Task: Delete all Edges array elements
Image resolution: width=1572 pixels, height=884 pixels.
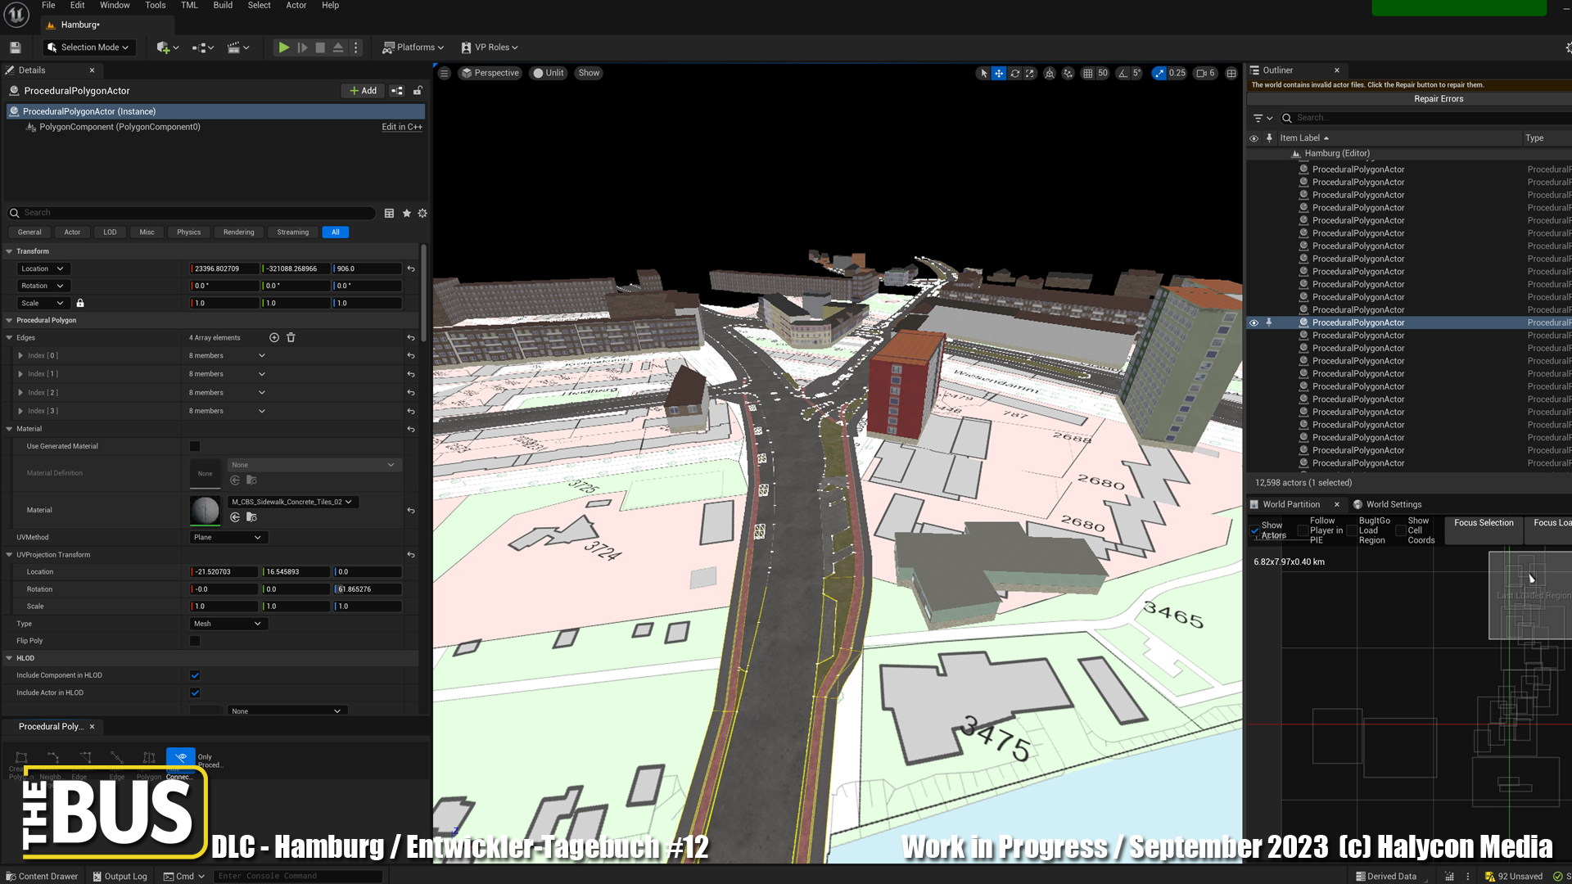Action: [291, 337]
